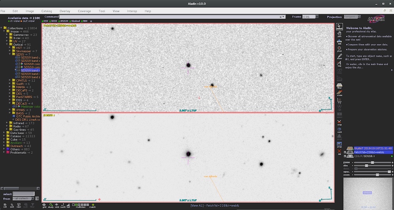
Task: Click the 2MASS bookmark button
Action: pyautogui.click(x=63, y=21)
